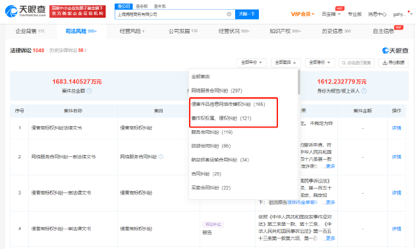Open the Tianyancha logo homepage

[x=26, y=11]
